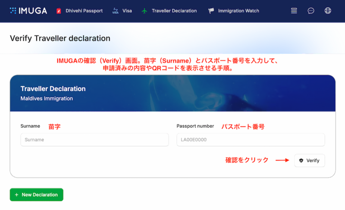Viewport: 345px width, 210px height.
Task: Click the Maldives Immigration subtitle
Action: 47,98
